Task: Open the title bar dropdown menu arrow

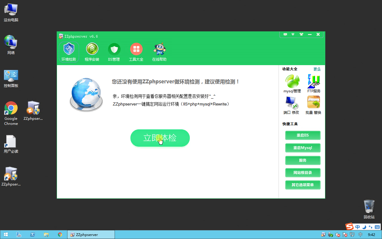Action: (293, 34)
